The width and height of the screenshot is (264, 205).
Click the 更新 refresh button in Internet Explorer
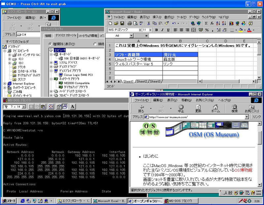tap(198, 109)
